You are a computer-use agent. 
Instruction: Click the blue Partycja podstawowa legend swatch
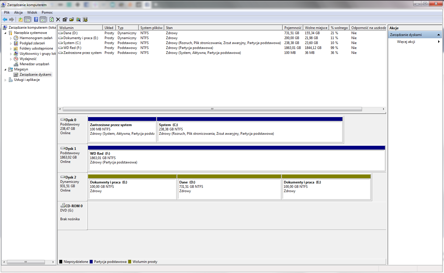tap(91, 262)
